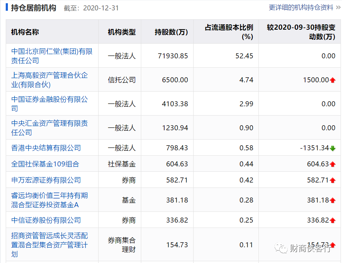Select percentage cell 0.42
Screen dimensions: 342x263
point(246,180)
